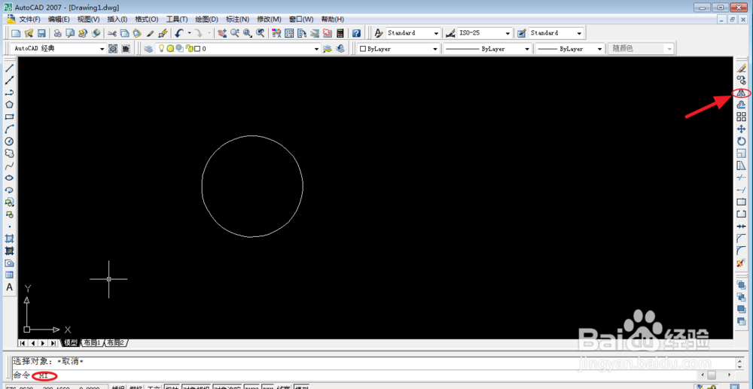The height and width of the screenshot is (389, 753).
Task: Select the Move tool
Action: [x=742, y=129]
